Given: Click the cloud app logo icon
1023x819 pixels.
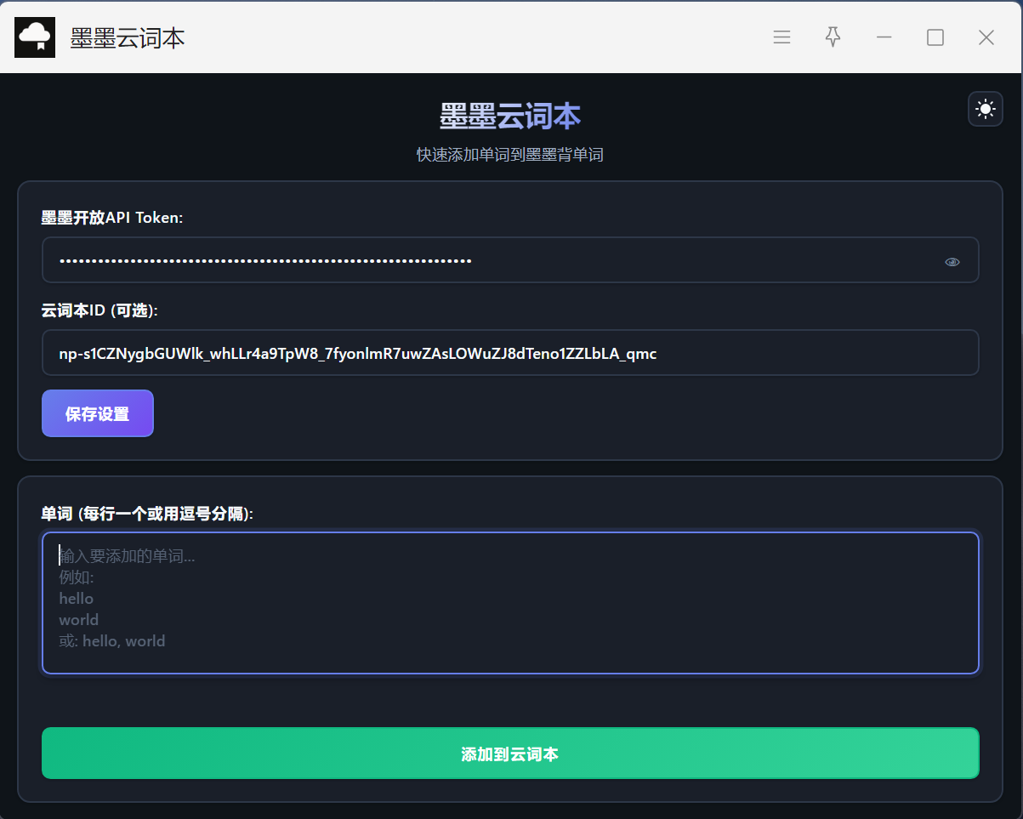Looking at the screenshot, I should click(x=35, y=37).
